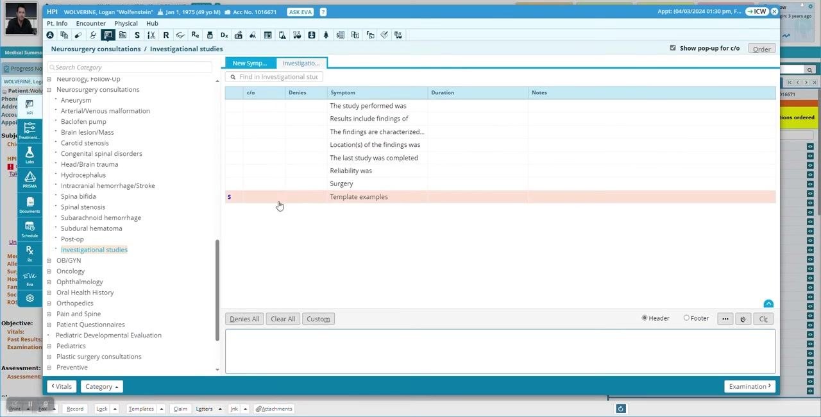
Task: Click the Clr button
Action: click(763, 319)
